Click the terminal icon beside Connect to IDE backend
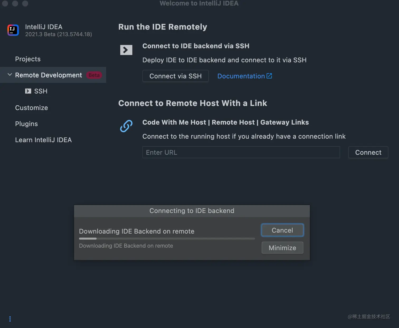 [126, 50]
